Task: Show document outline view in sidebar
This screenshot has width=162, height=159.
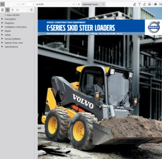Action: coord(7,10)
